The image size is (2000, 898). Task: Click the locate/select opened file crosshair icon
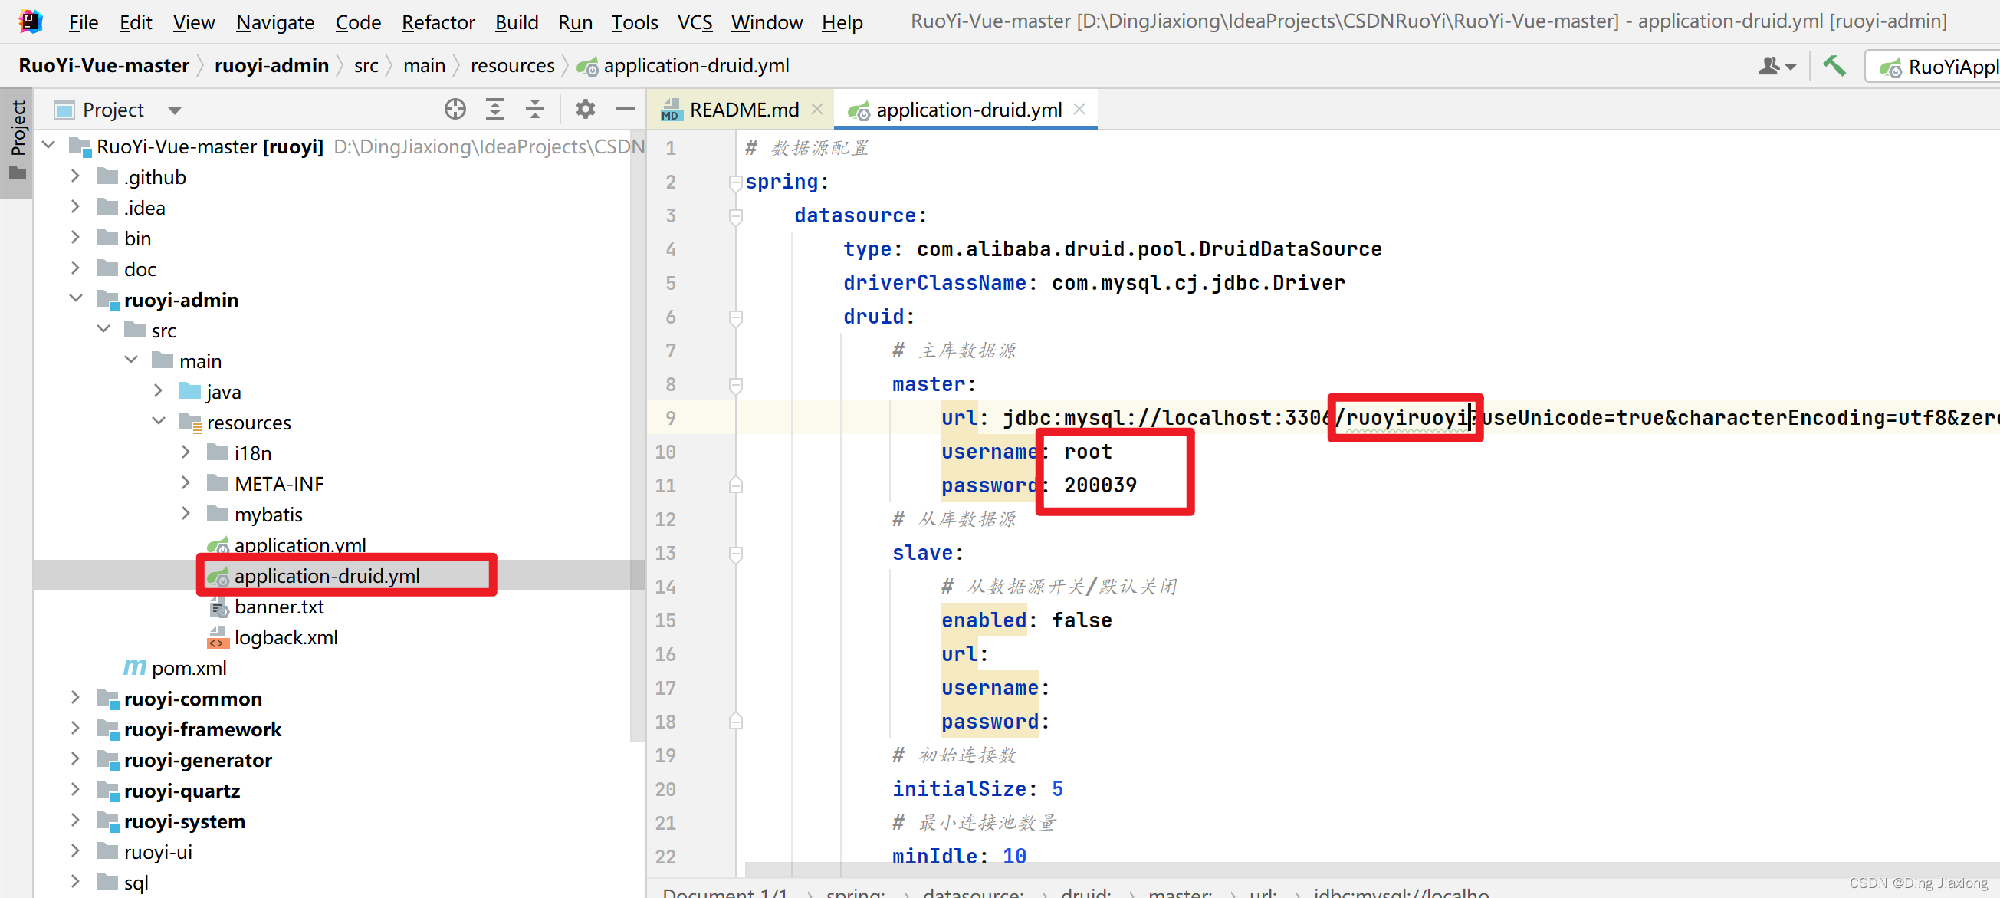pyautogui.click(x=455, y=110)
